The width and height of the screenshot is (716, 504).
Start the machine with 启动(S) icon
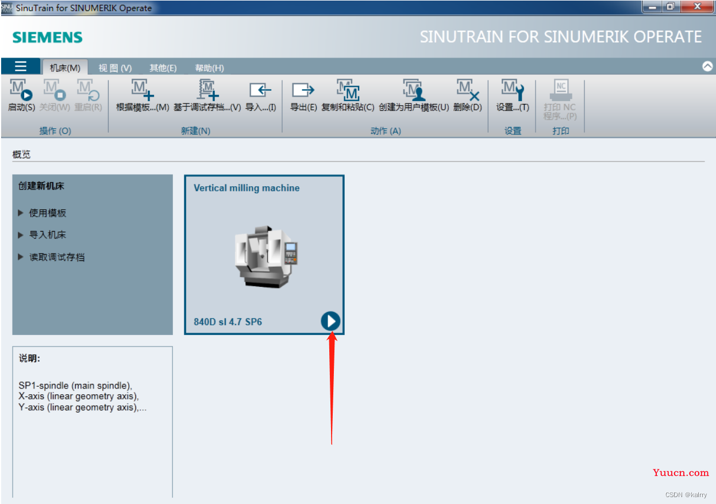point(21,91)
